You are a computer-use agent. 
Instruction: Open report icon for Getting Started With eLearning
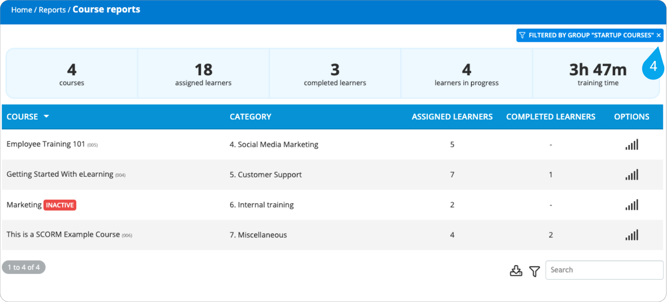[x=631, y=175]
